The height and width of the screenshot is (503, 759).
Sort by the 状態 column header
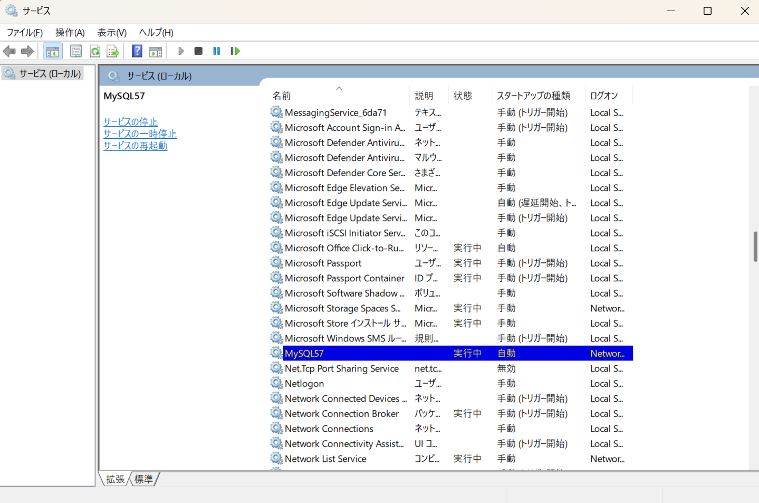469,96
